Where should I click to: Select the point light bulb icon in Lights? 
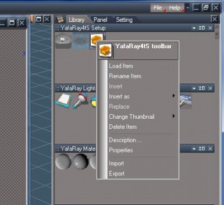pyautogui.click(x=80, y=101)
